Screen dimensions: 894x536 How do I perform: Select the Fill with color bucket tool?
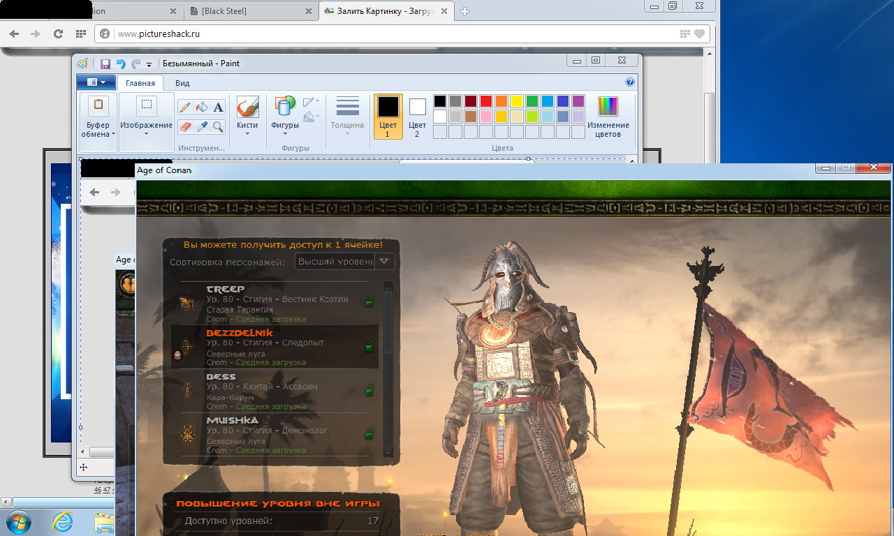click(x=202, y=107)
